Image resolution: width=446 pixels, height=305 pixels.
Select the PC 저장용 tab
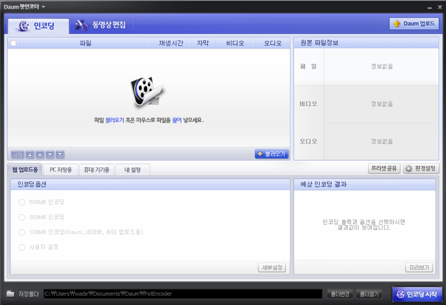click(x=60, y=170)
